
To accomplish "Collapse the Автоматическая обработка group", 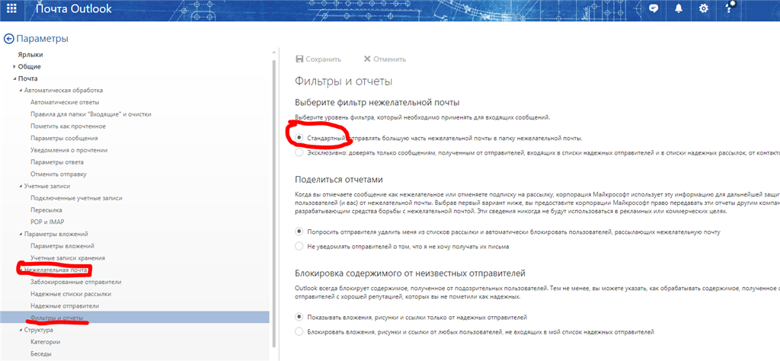I will pyautogui.click(x=21, y=91).
